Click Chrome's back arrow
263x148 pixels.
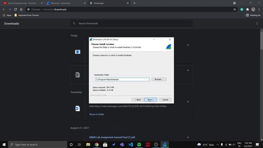point(4,9)
